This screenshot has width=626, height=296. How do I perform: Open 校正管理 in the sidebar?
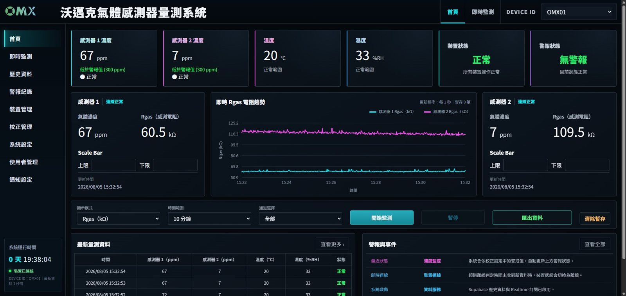[x=32, y=127]
